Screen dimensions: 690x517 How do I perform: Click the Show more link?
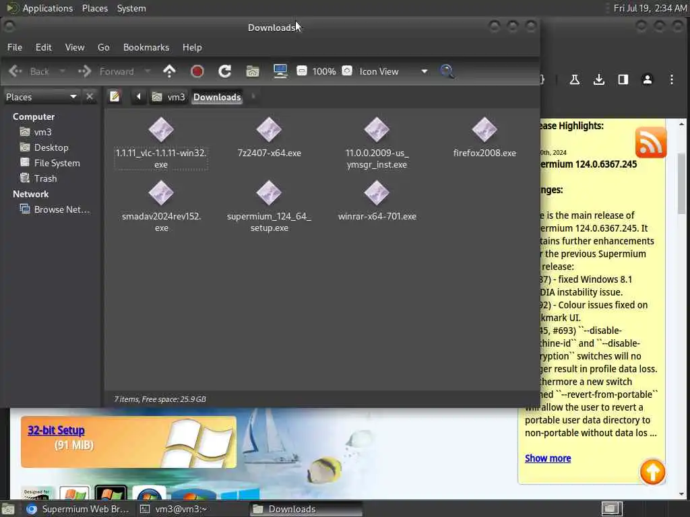(x=548, y=458)
